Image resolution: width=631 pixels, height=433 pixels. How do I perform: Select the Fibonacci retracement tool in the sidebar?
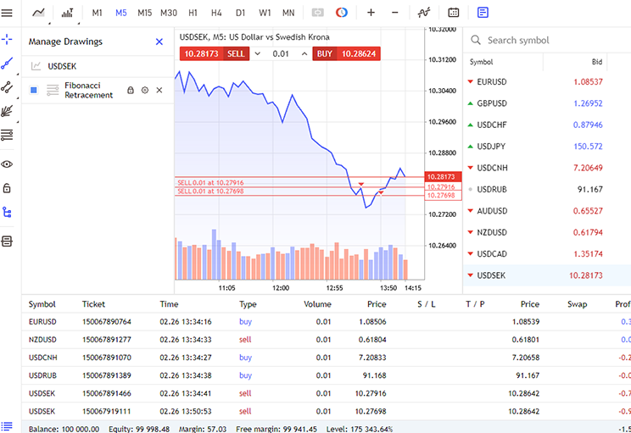8,134
